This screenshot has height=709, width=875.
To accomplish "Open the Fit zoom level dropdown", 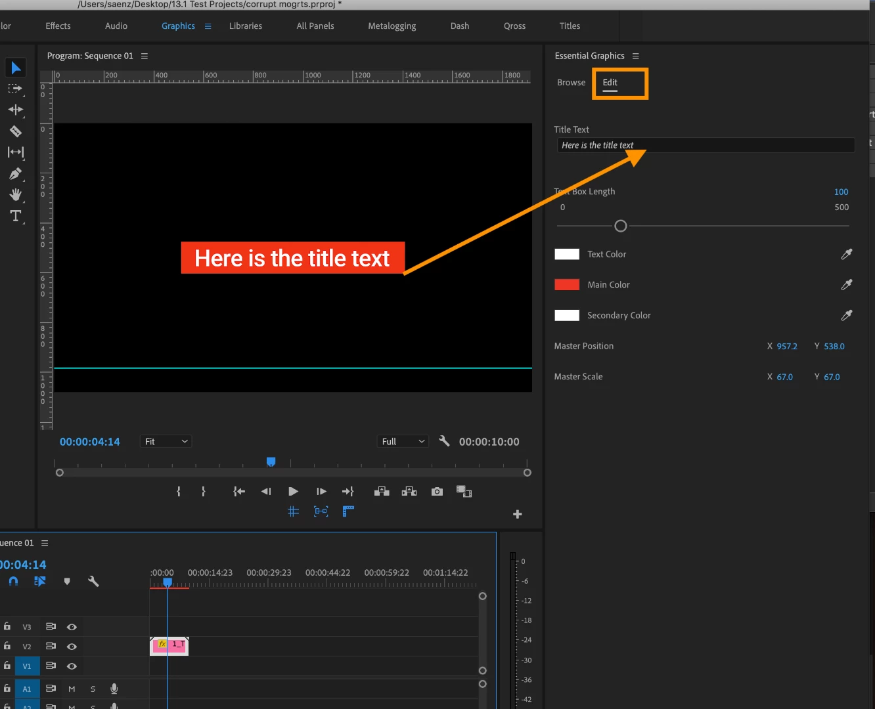I will tap(166, 441).
